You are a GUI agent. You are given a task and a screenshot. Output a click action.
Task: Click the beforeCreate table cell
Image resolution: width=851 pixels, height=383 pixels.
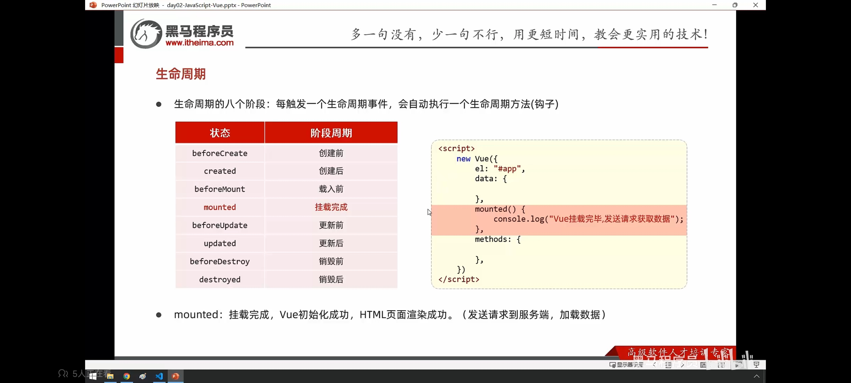220,153
